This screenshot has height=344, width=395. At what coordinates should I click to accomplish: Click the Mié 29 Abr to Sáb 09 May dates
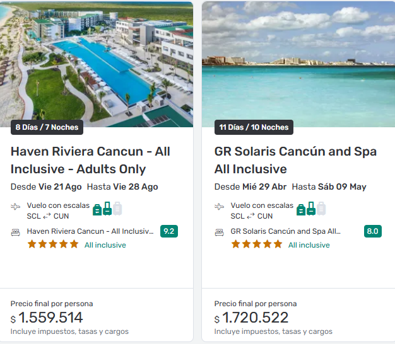click(x=290, y=186)
